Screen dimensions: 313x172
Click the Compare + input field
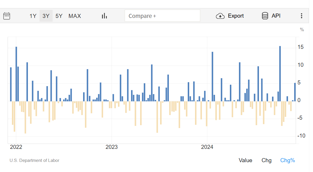click(x=162, y=16)
